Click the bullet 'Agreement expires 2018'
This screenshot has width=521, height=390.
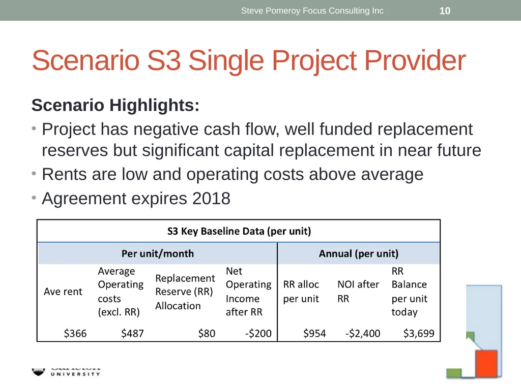click(x=136, y=199)
